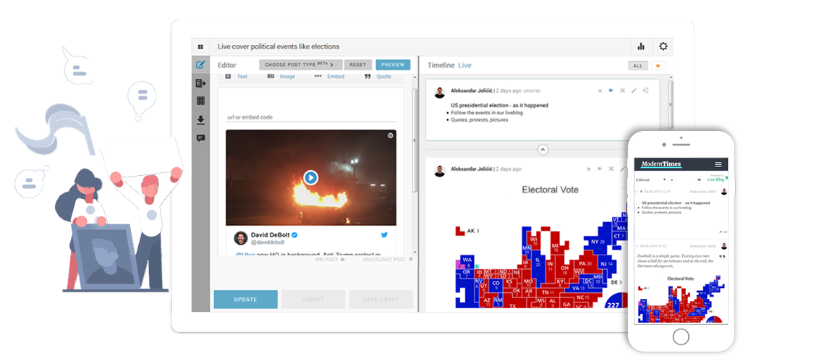Click RESET button
832x356 pixels.
click(358, 64)
